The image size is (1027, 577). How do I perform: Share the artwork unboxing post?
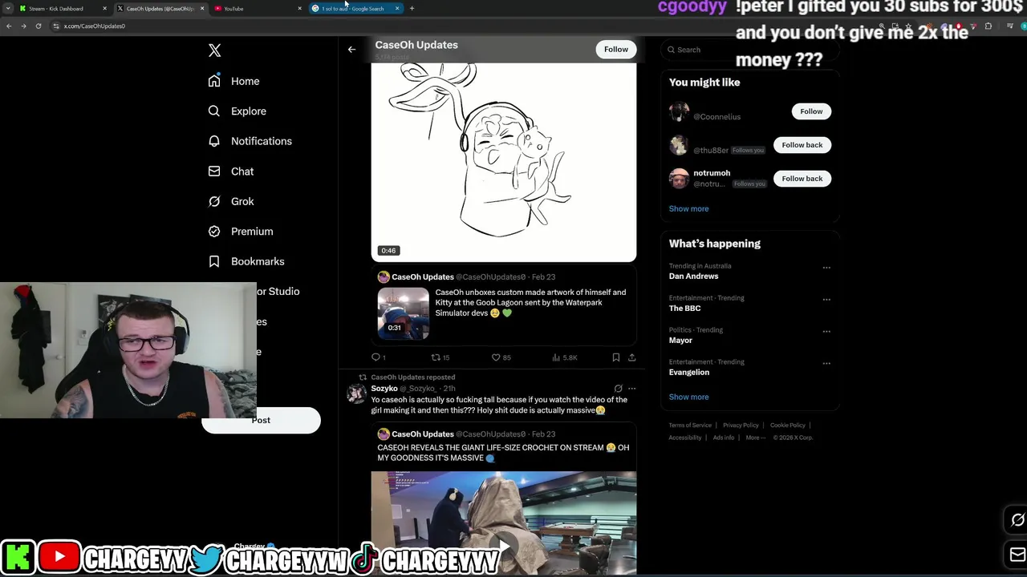coord(631,357)
